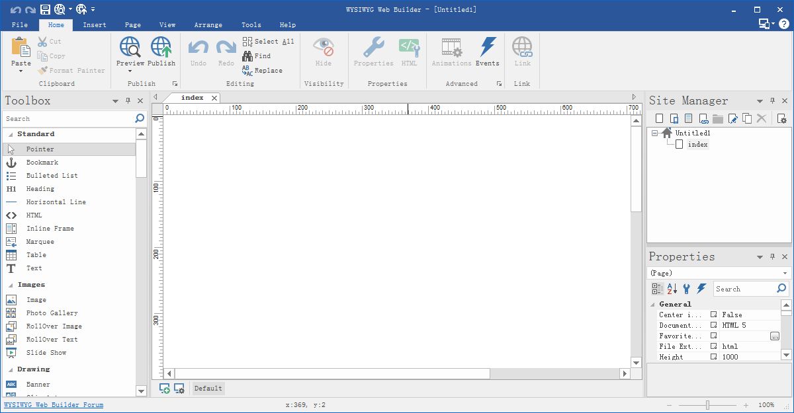Image resolution: width=794 pixels, height=413 pixels.
Task: Click the Site Manager settings gear icon
Action: click(x=782, y=119)
